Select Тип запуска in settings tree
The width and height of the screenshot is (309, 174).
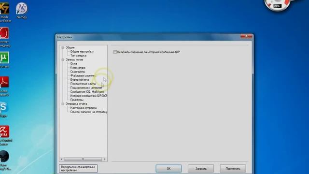78,56
